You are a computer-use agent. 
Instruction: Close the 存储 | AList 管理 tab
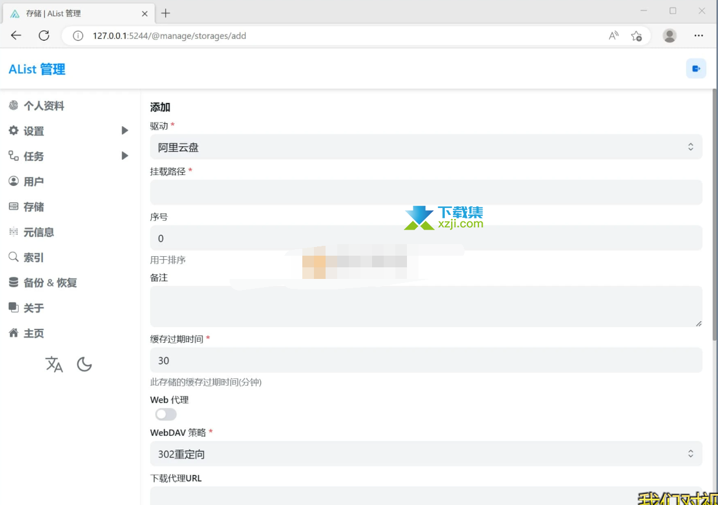pyautogui.click(x=145, y=13)
